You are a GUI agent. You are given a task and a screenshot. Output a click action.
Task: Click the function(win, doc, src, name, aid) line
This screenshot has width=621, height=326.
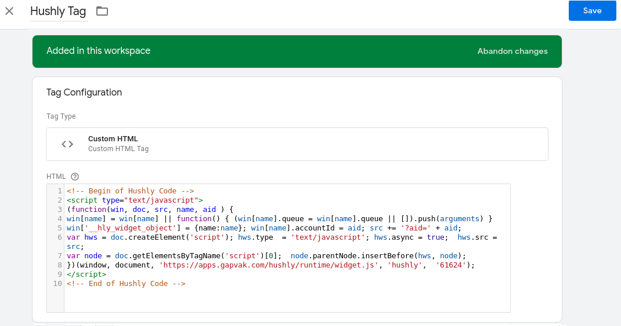(150, 210)
